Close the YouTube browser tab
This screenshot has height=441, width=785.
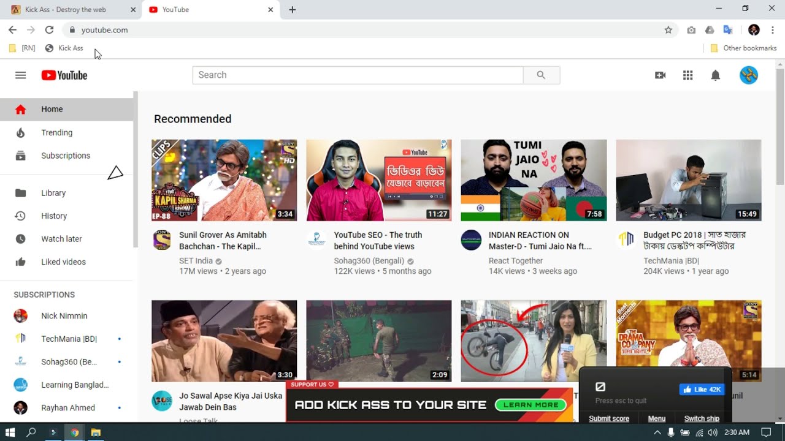point(270,10)
